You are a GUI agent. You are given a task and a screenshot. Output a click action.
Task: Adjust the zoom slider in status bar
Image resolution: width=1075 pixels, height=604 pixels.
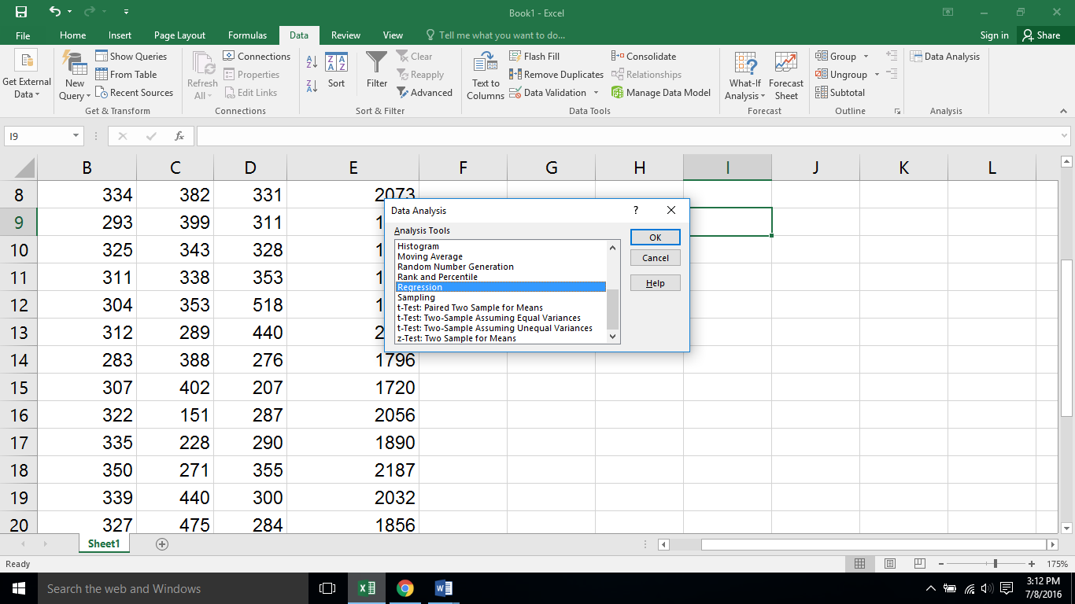tap(996, 564)
